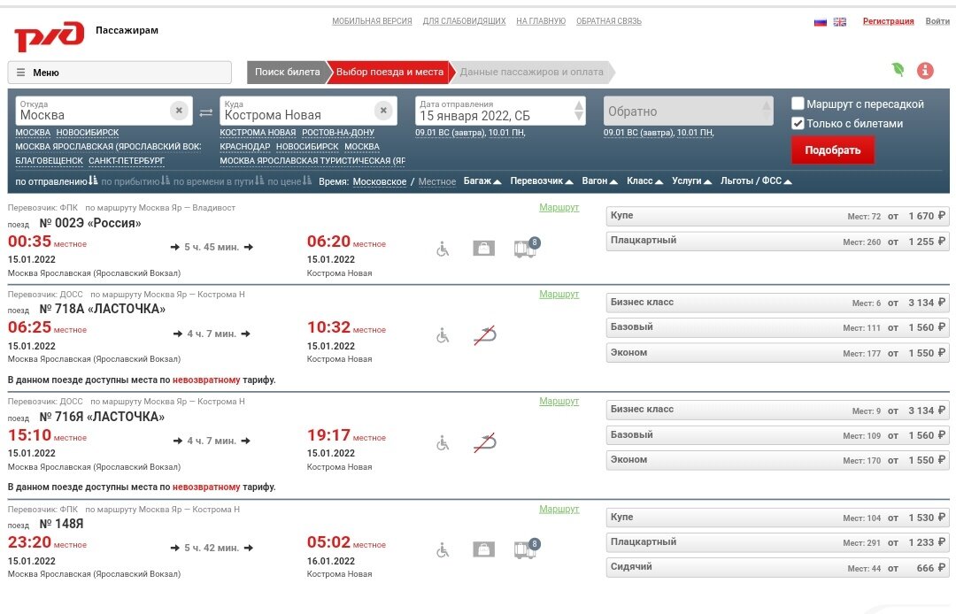Click wheelchair icon for train 002Э
Screen dimensions: 956x614
tap(443, 249)
